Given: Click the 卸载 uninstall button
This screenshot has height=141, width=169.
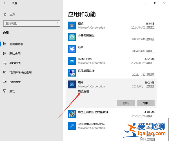Looking at the screenshot, I should (146, 103).
